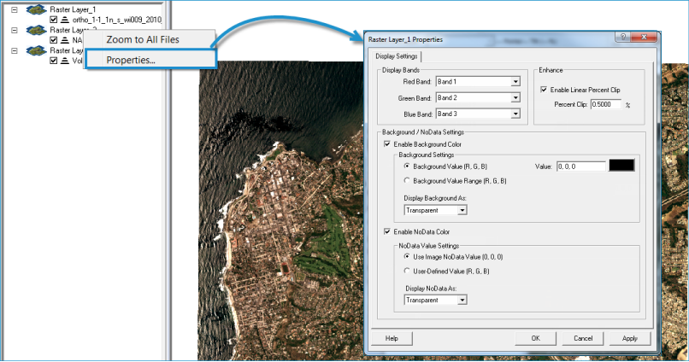Collapse the third raster layer tree node
The height and width of the screenshot is (362, 689).
[x=15, y=50]
